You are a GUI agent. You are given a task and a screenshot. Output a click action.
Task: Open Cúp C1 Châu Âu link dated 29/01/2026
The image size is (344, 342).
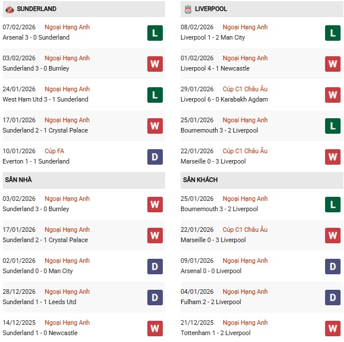coord(245,89)
